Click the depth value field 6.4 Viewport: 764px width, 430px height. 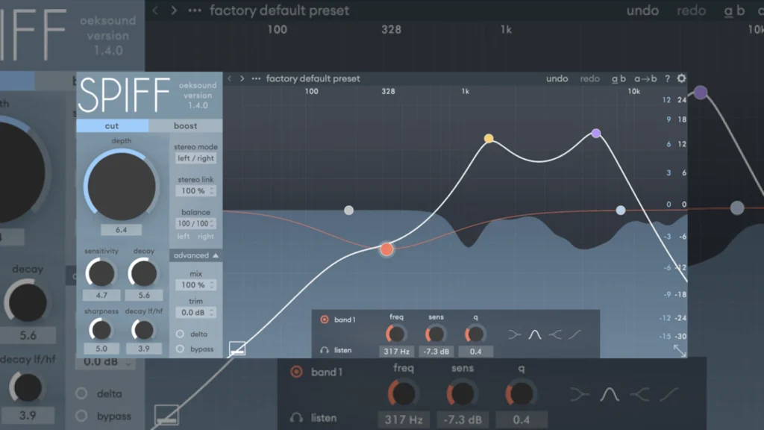click(x=122, y=230)
